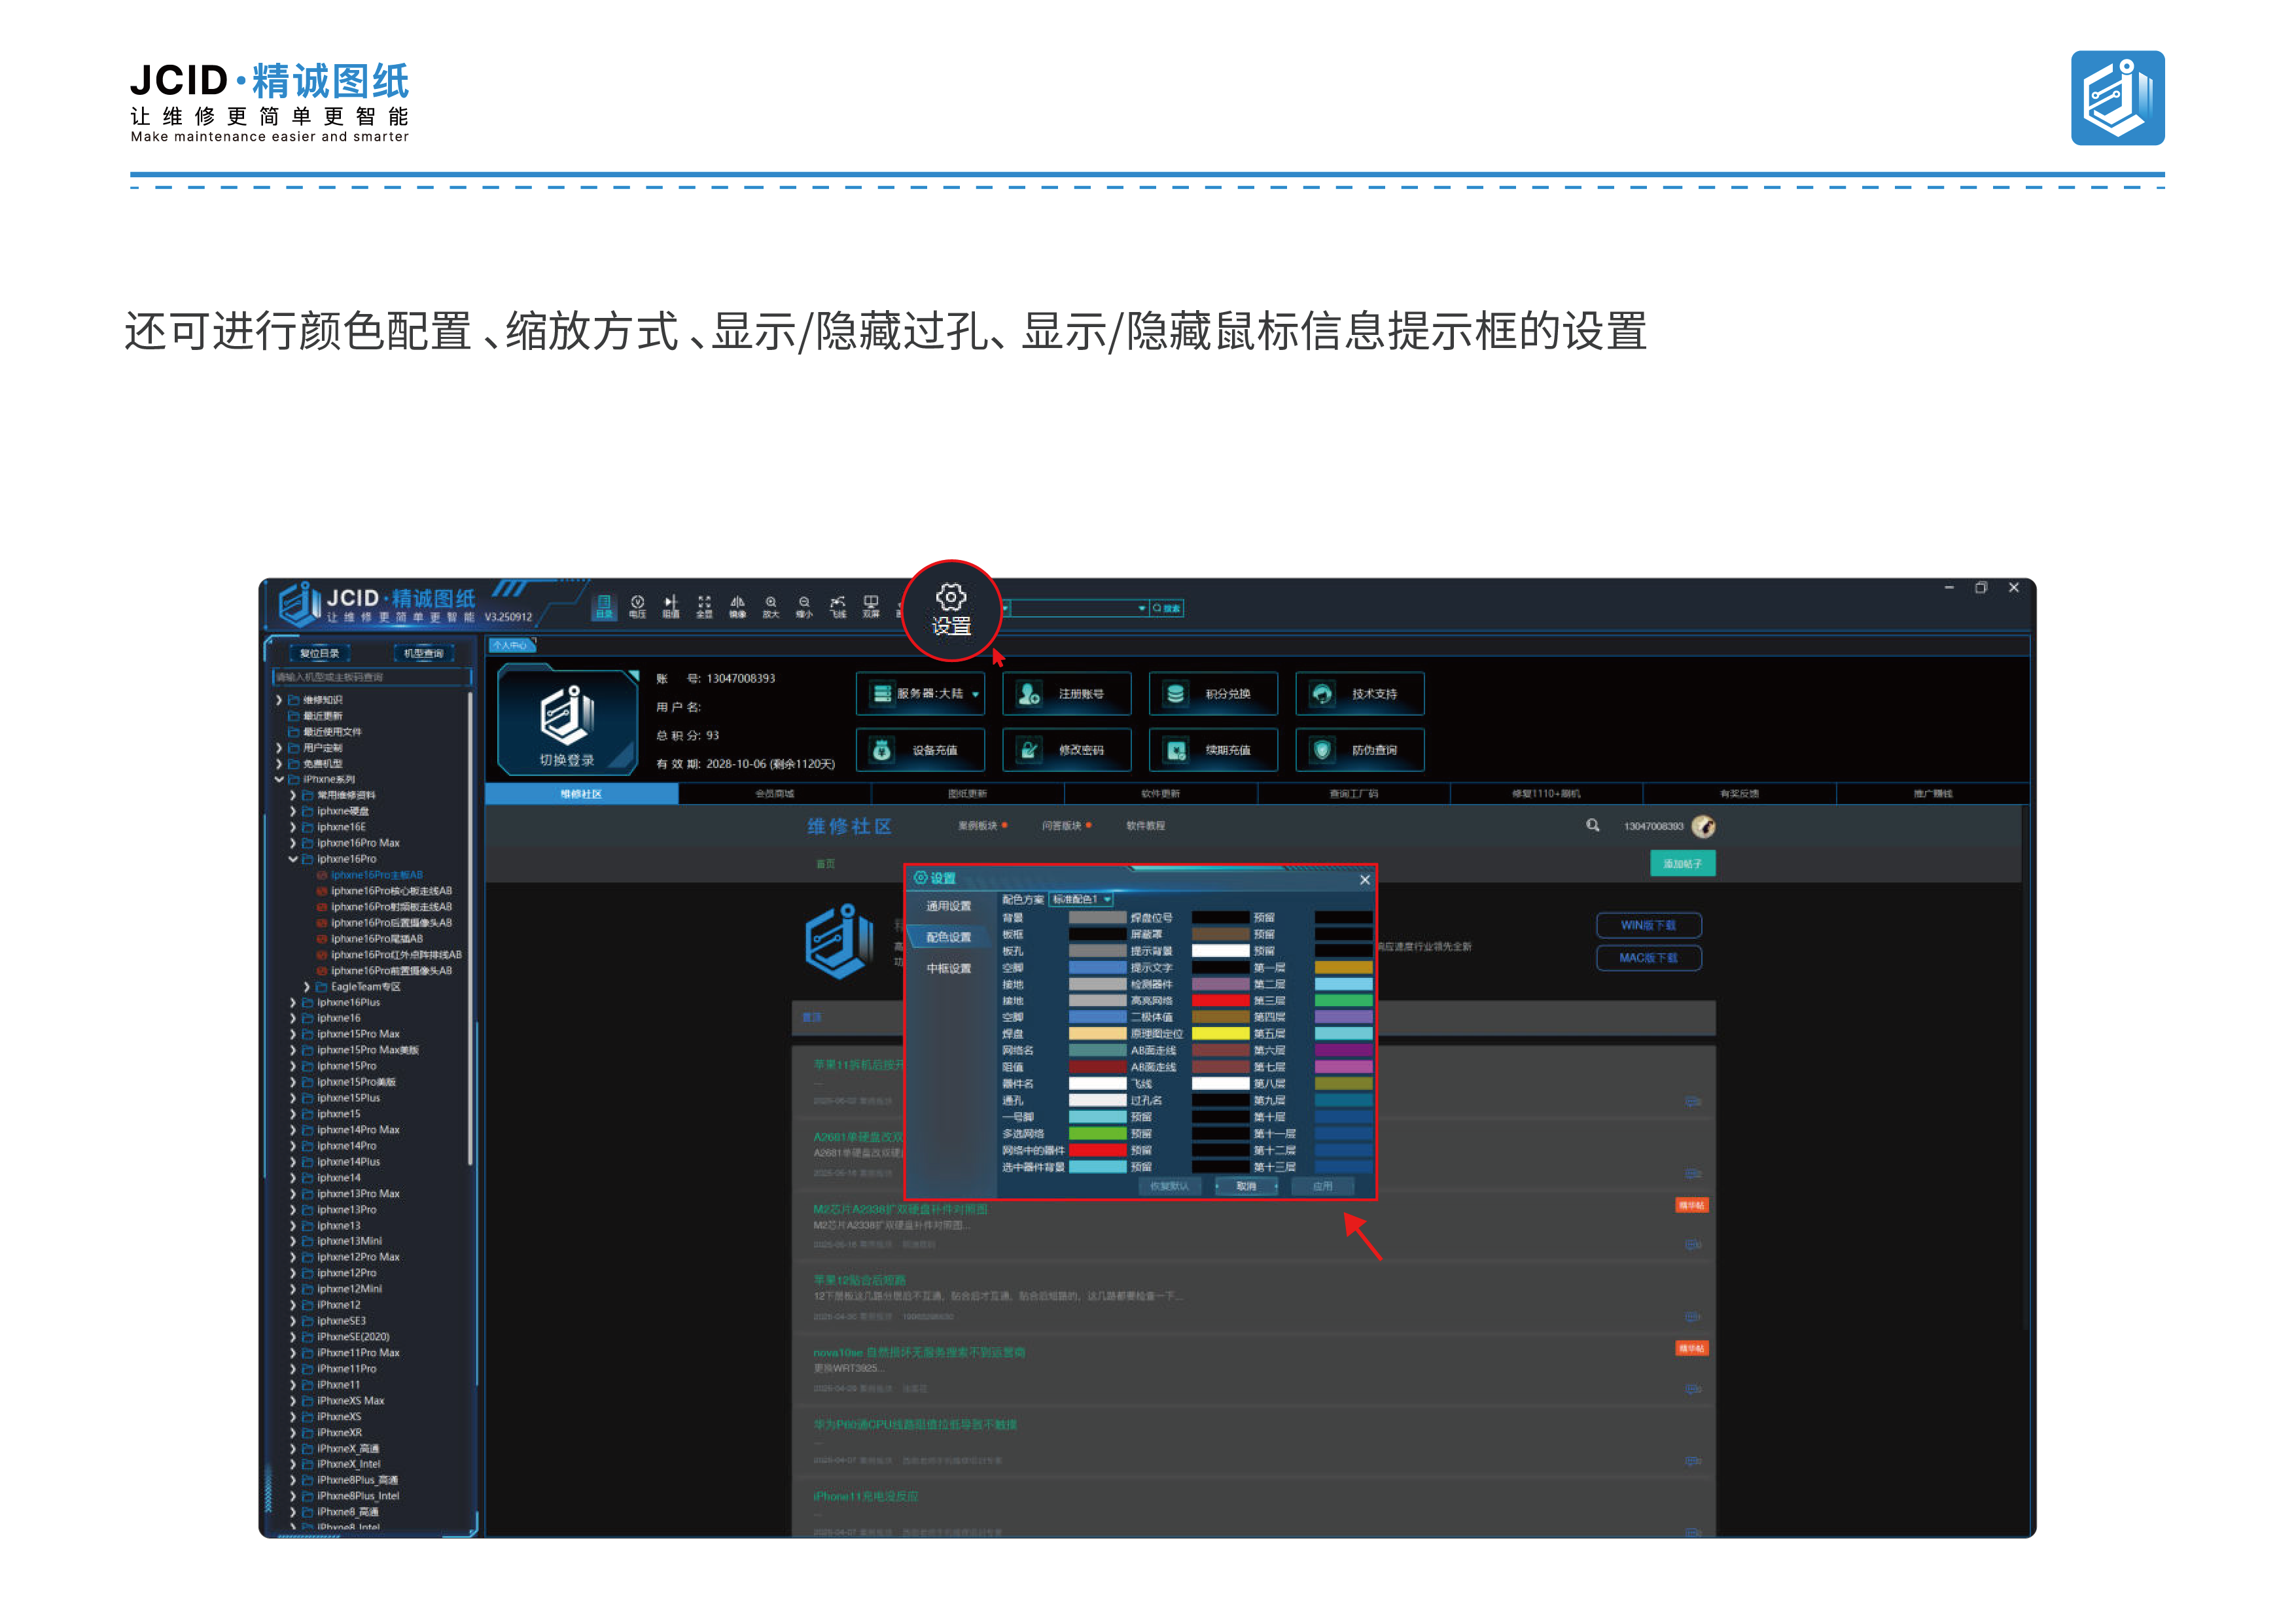Select the 目录 directory toolbar icon
The image size is (2296, 1623).
(604, 606)
